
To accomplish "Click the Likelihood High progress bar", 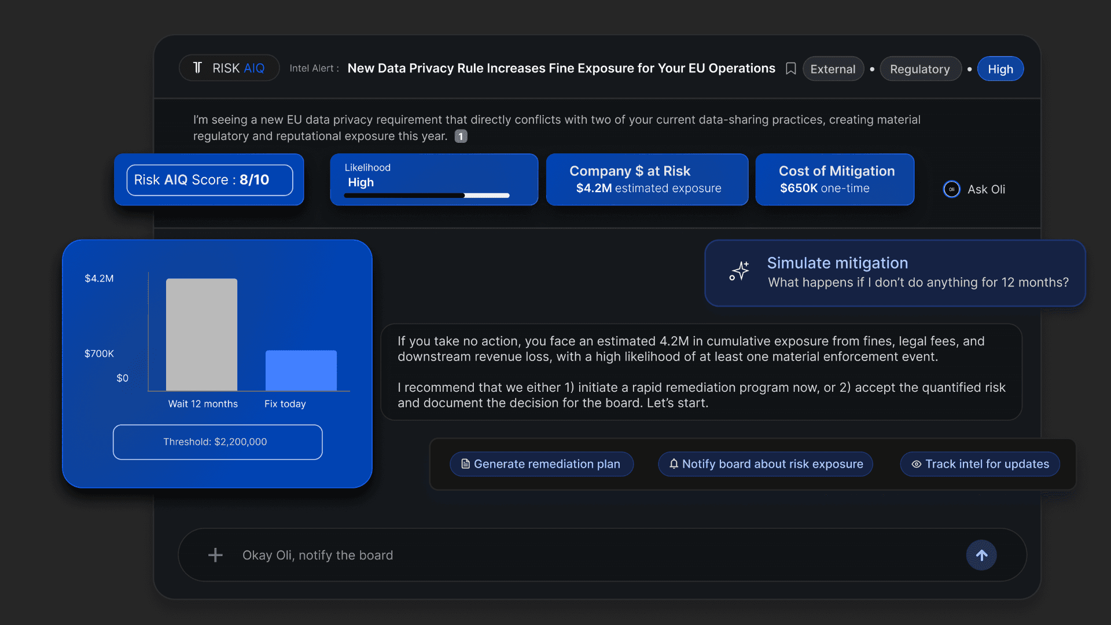I will click(x=426, y=196).
